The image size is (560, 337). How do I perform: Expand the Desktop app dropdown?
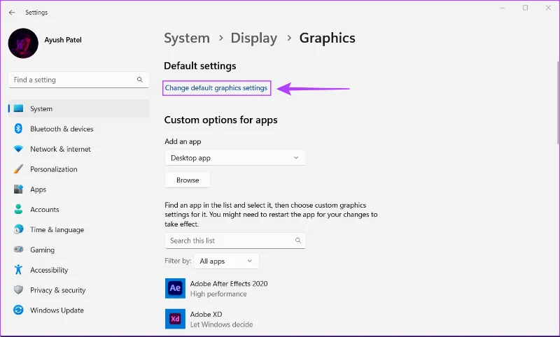(235, 157)
